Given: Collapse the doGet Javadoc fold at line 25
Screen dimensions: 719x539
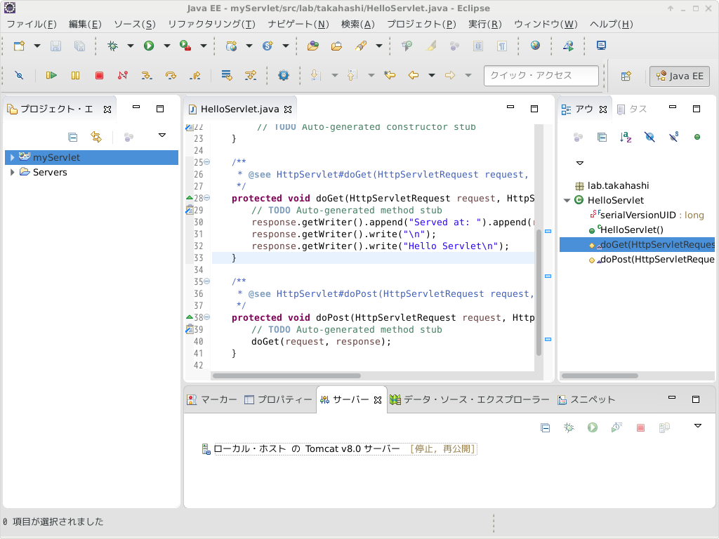Looking at the screenshot, I should click(207, 162).
